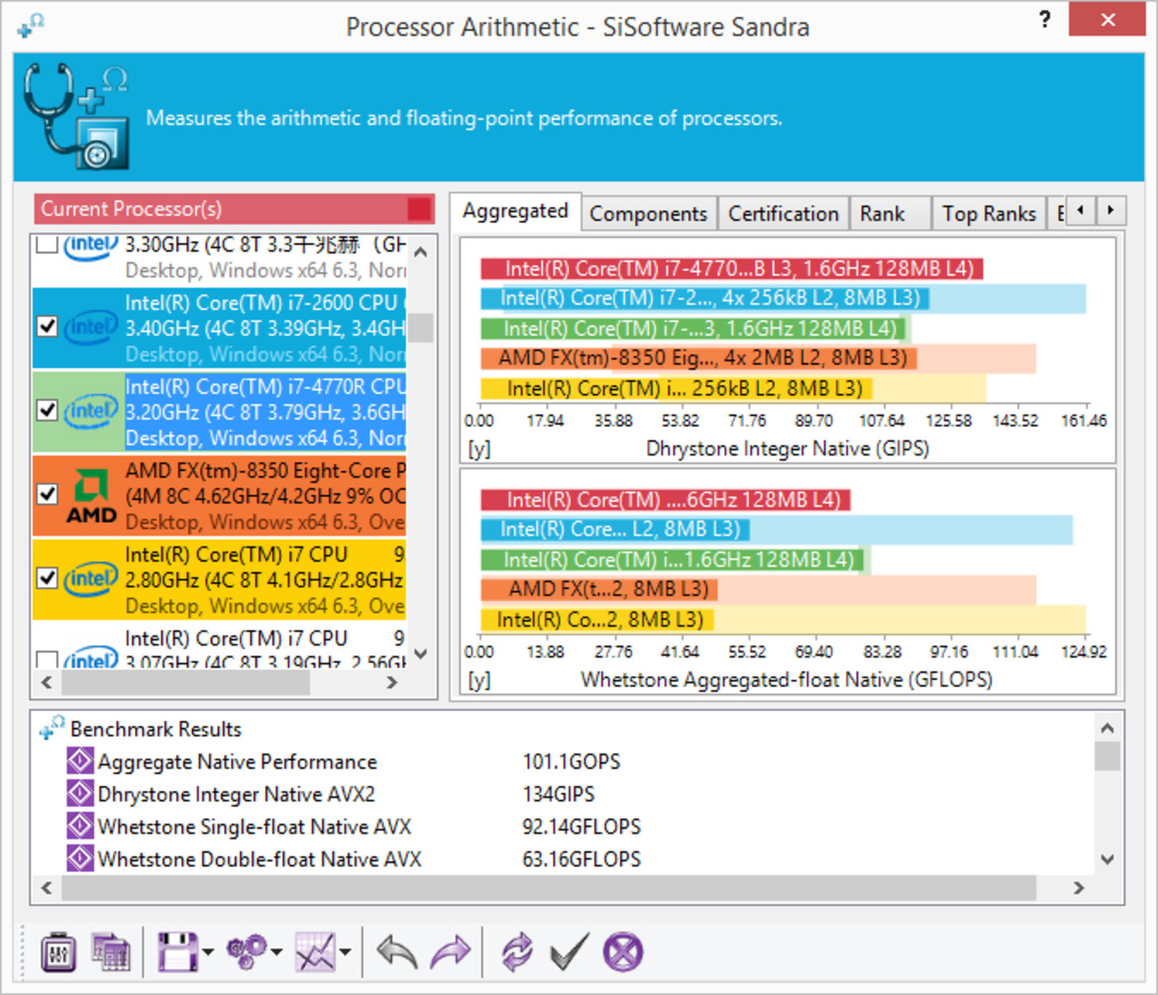Refresh the benchmark with the circular arrows icon

517,952
